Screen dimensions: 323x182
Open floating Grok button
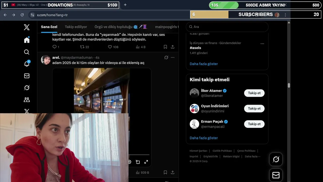pyautogui.click(x=276, y=159)
